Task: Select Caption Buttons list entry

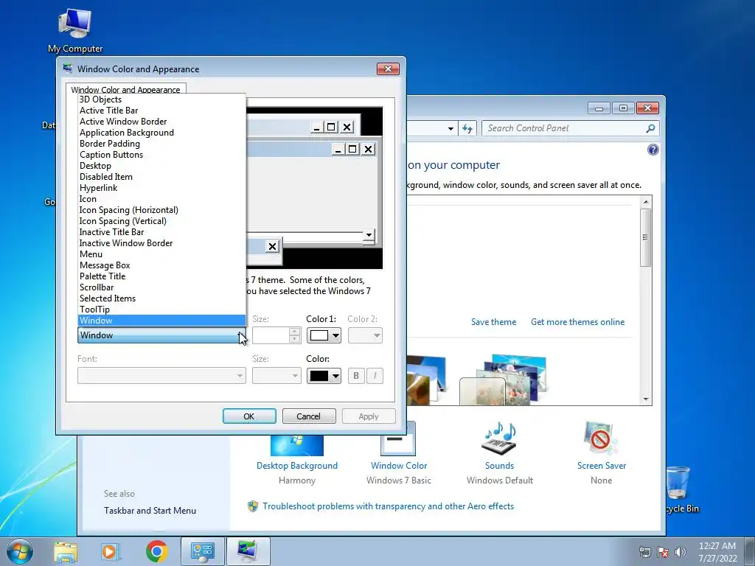Action: click(x=161, y=155)
